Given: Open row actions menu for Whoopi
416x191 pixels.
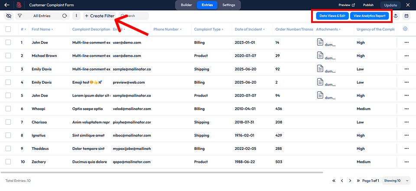Looking at the screenshot, I should click(406, 109).
